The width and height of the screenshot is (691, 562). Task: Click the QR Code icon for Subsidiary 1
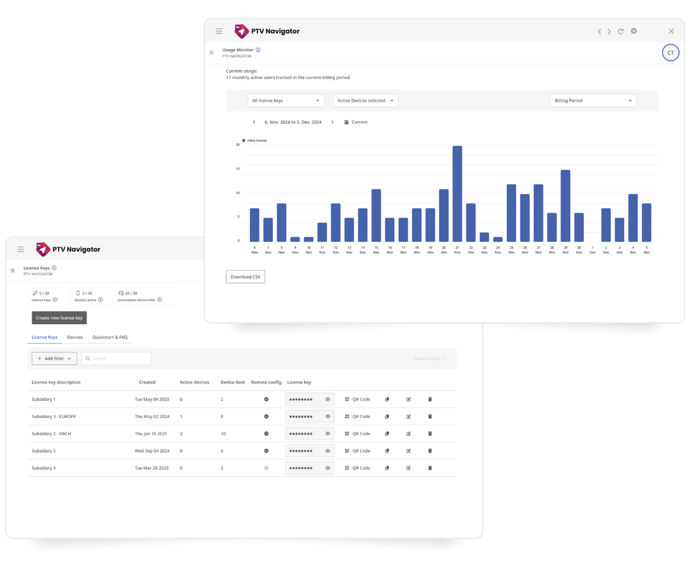pyautogui.click(x=347, y=399)
